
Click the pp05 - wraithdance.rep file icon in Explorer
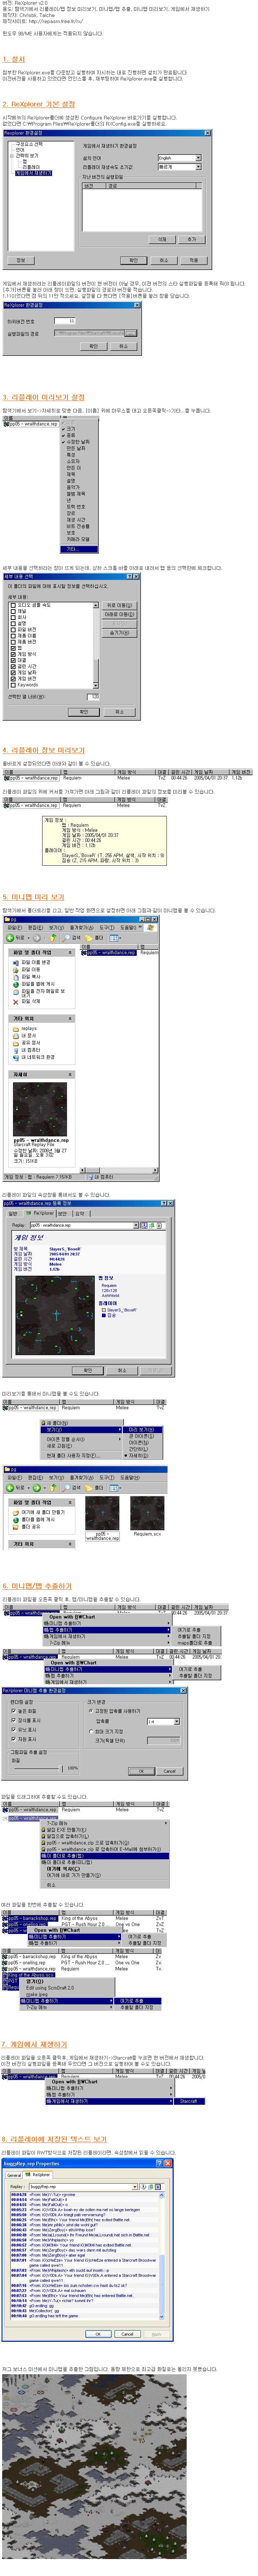tap(84, 953)
